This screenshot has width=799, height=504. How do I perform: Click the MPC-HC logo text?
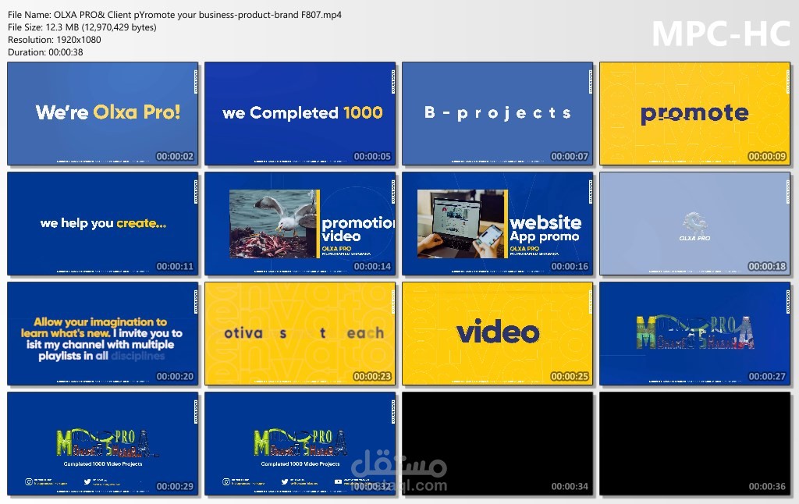point(720,34)
